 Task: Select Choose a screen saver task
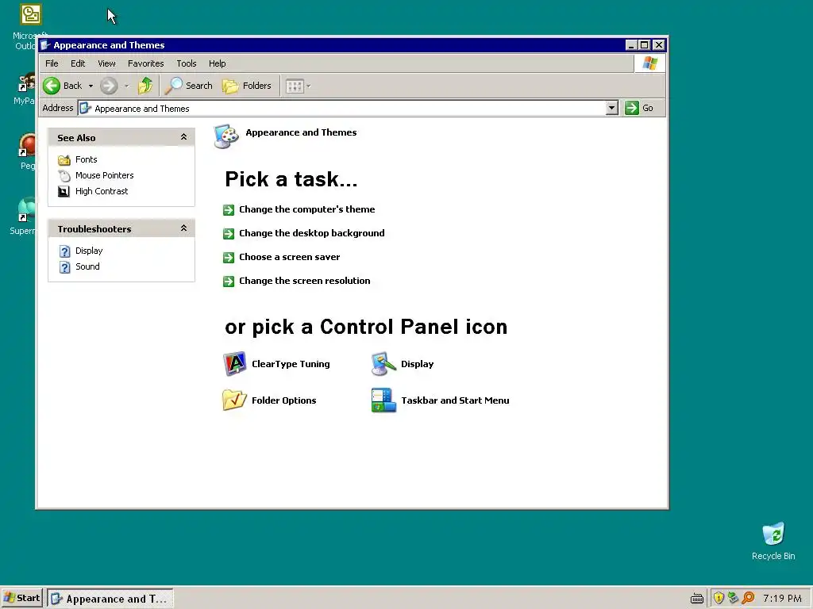pos(289,257)
